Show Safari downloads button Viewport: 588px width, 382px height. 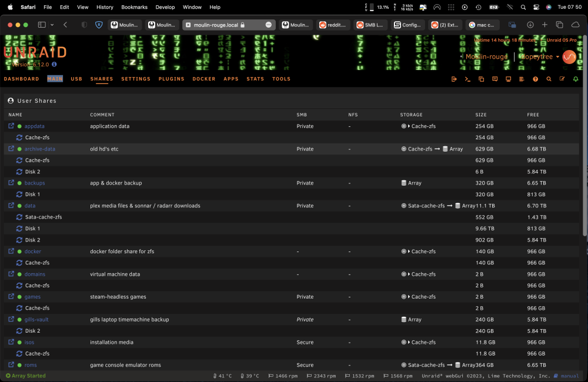(530, 25)
